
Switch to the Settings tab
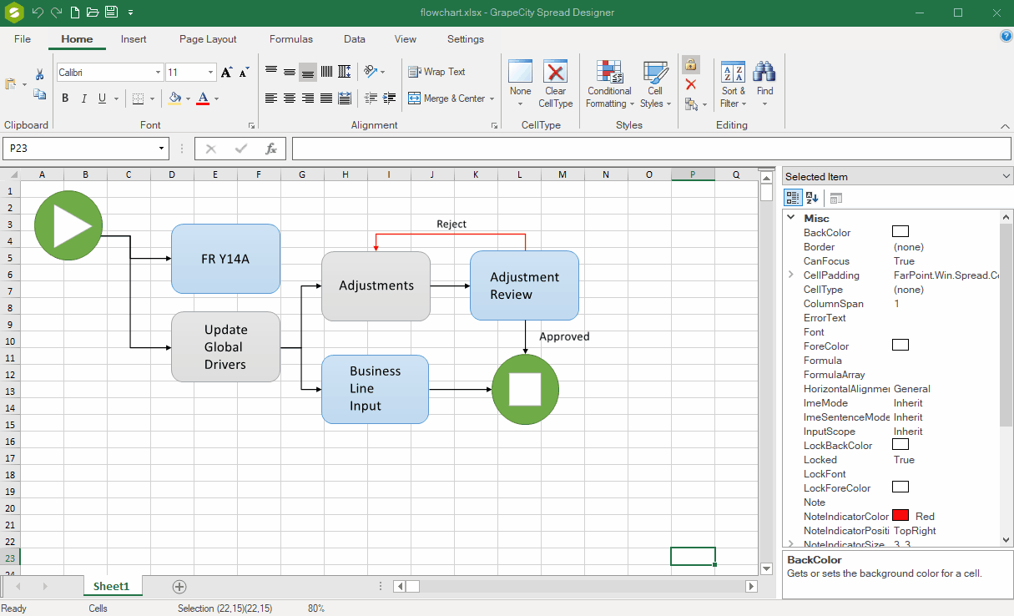[x=466, y=39]
